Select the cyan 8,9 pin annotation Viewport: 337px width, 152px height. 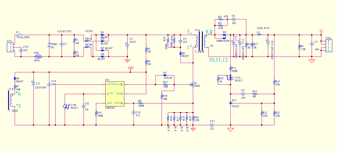click(209, 31)
